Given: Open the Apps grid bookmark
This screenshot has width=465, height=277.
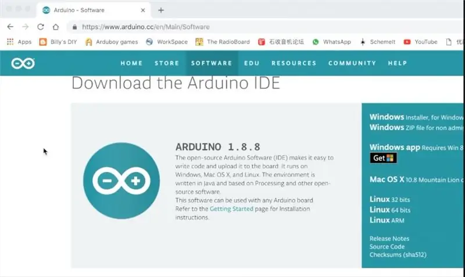Looking at the screenshot, I should pyautogui.click(x=19, y=42).
